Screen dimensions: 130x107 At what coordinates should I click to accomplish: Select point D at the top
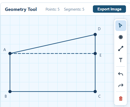pos(95,34)
